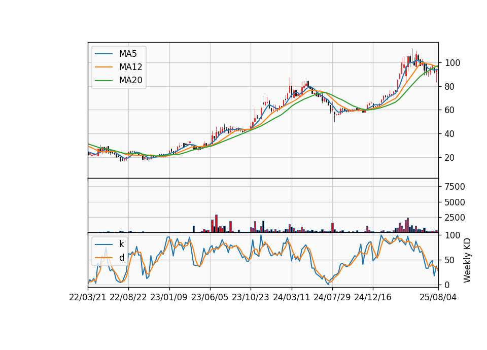Click the 20 tick on the price axis
The width and height of the screenshot is (487, 350).
tap(450, 158)
